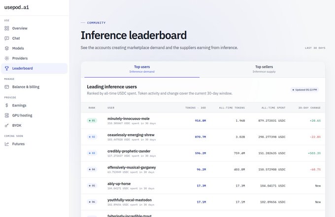The image size is (335, 217).
Task: Click the -68.7% change value
Action: (315, 169)
